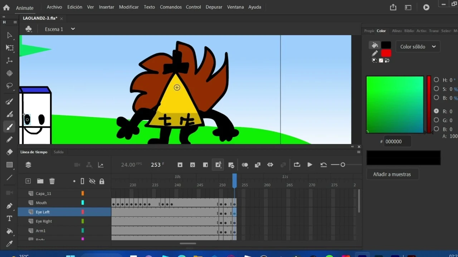Click the hex color input field
Screen dimensions: 458x257
pyautogui.click(x=397, y=141)
